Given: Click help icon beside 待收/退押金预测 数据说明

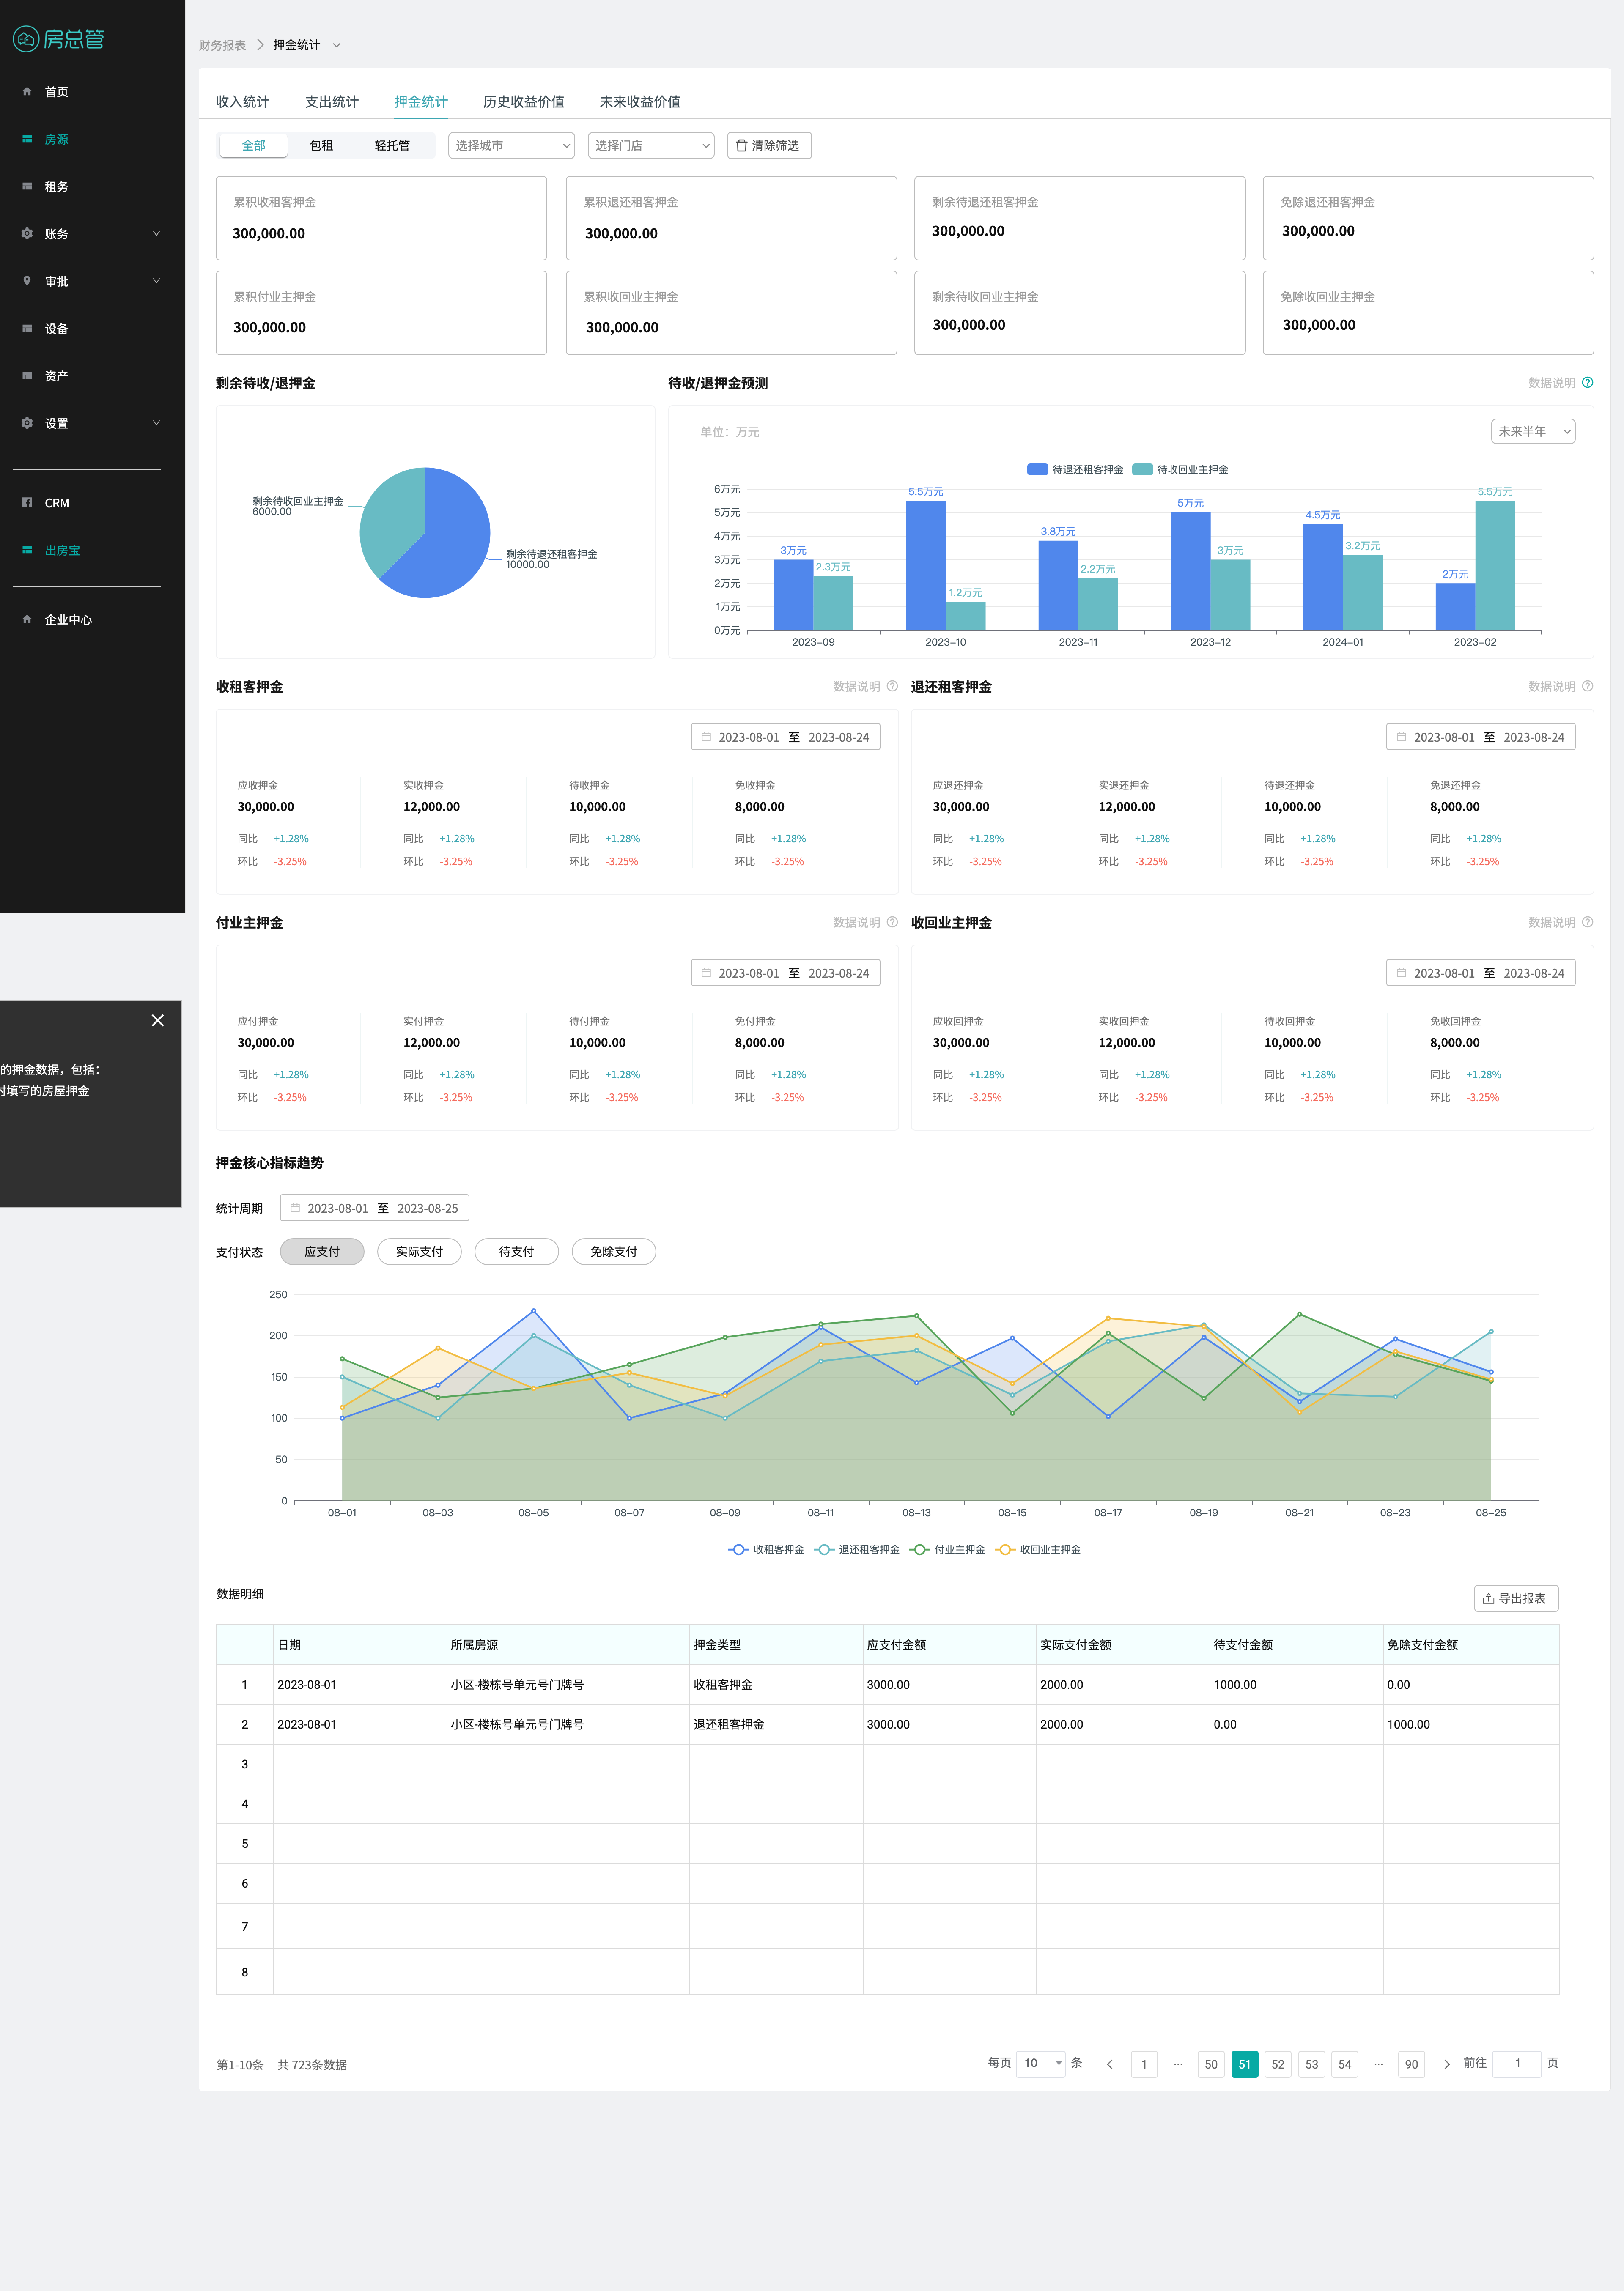Looking at the screenshot, I should 1587,383.
